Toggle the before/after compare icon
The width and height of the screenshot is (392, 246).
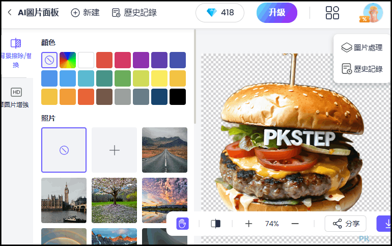215,224
